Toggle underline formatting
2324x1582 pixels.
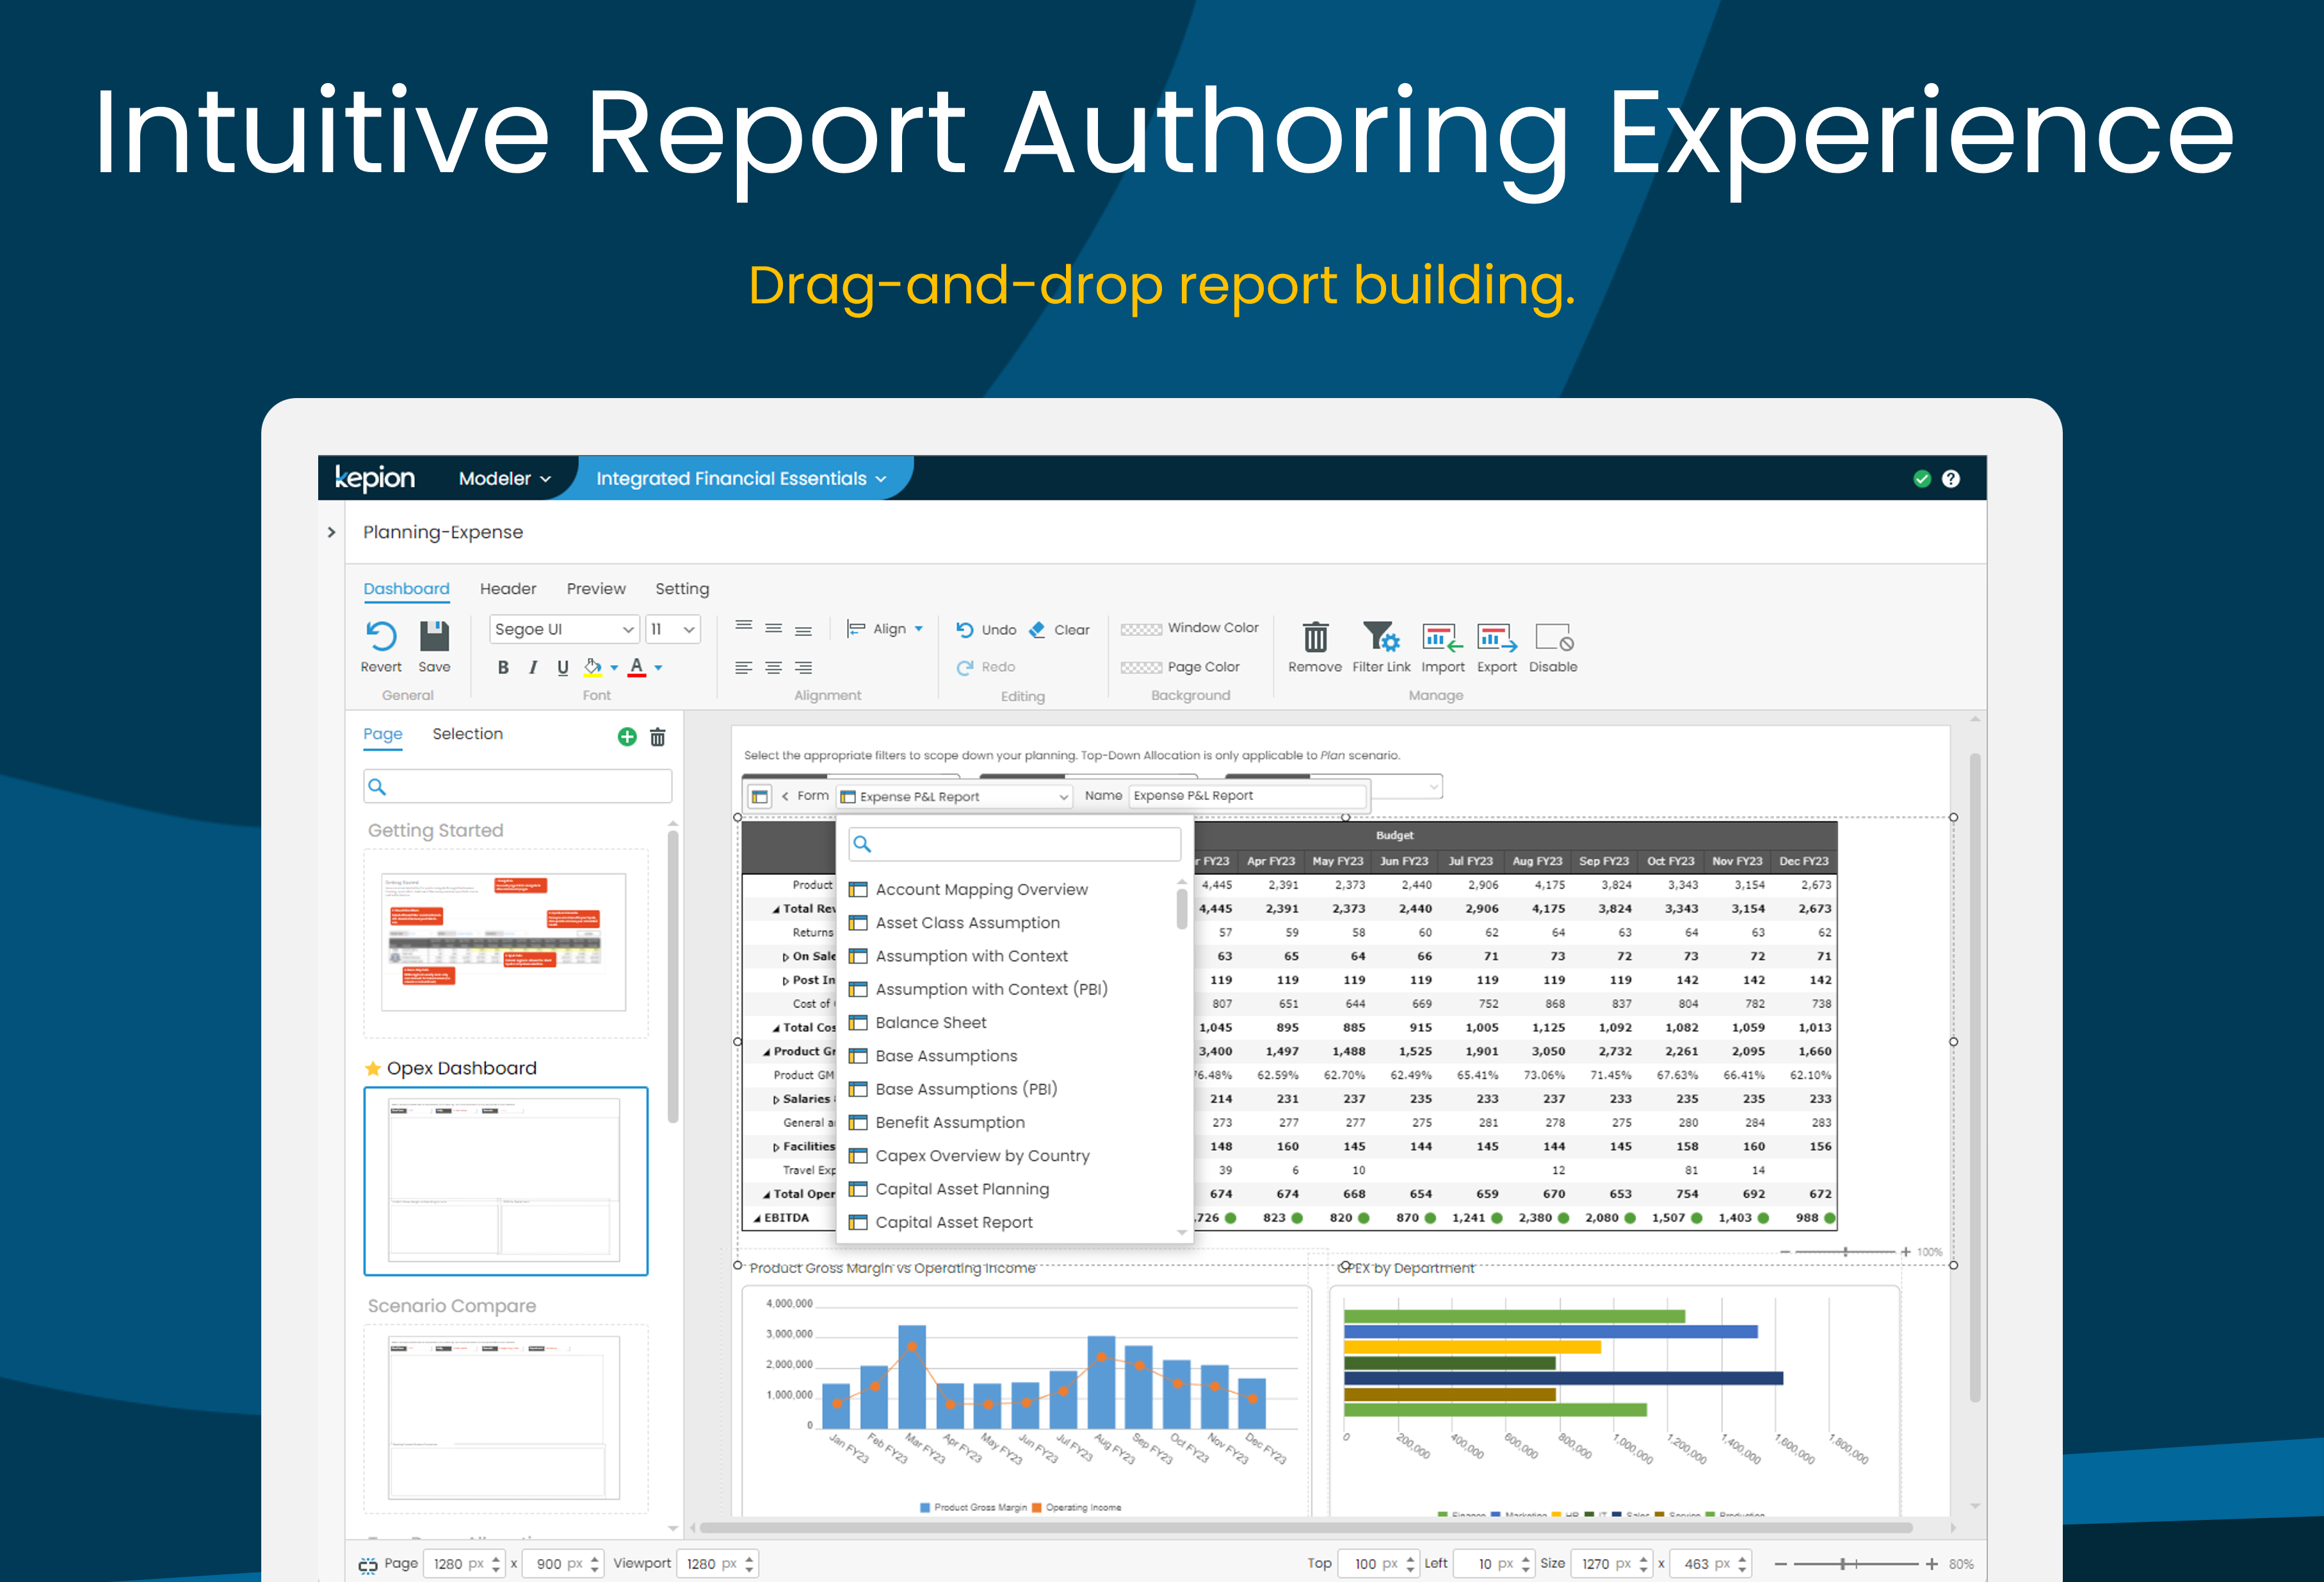pyautogui.click(x=563, y=667)
